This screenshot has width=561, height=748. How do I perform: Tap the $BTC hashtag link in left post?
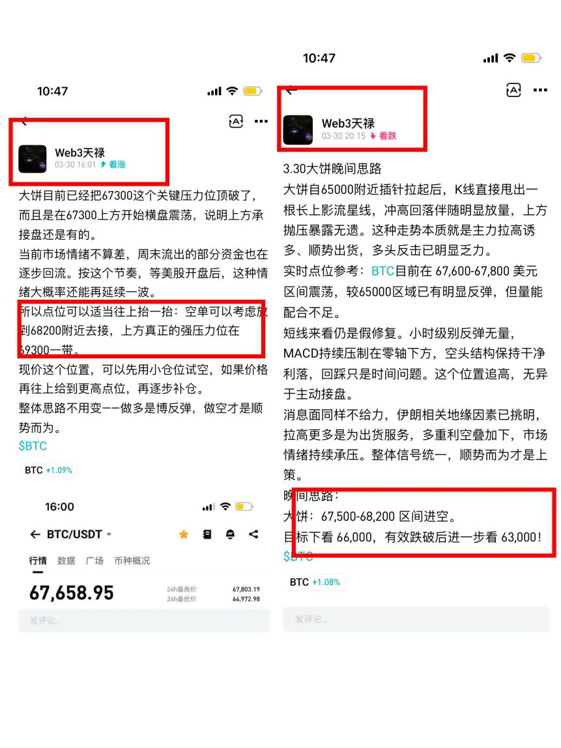pos(33,446)
